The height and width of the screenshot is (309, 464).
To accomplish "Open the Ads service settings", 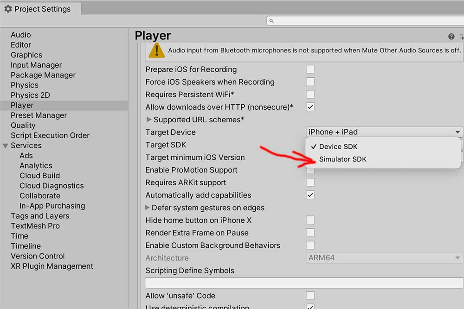I will pos(26,155).
